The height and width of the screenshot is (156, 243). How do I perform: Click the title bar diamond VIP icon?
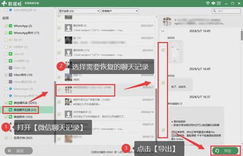coord(208,3)
